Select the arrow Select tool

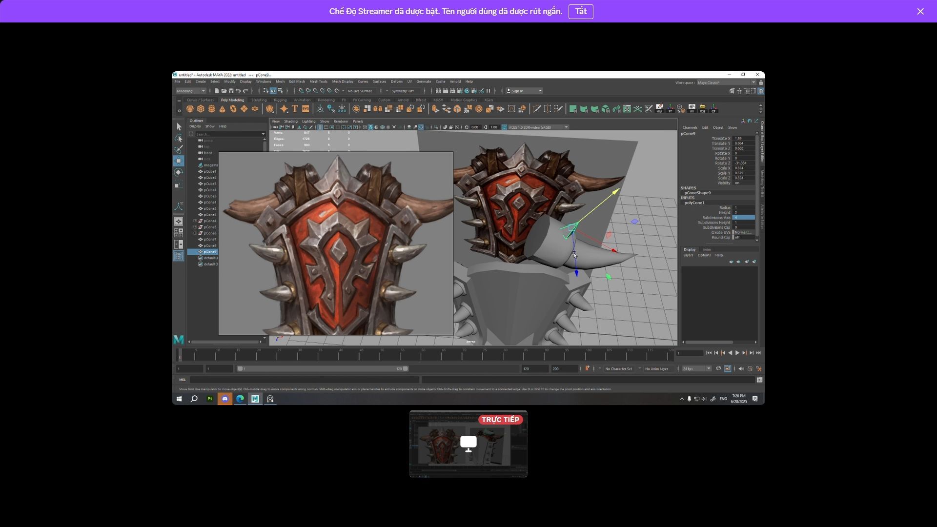179,126
